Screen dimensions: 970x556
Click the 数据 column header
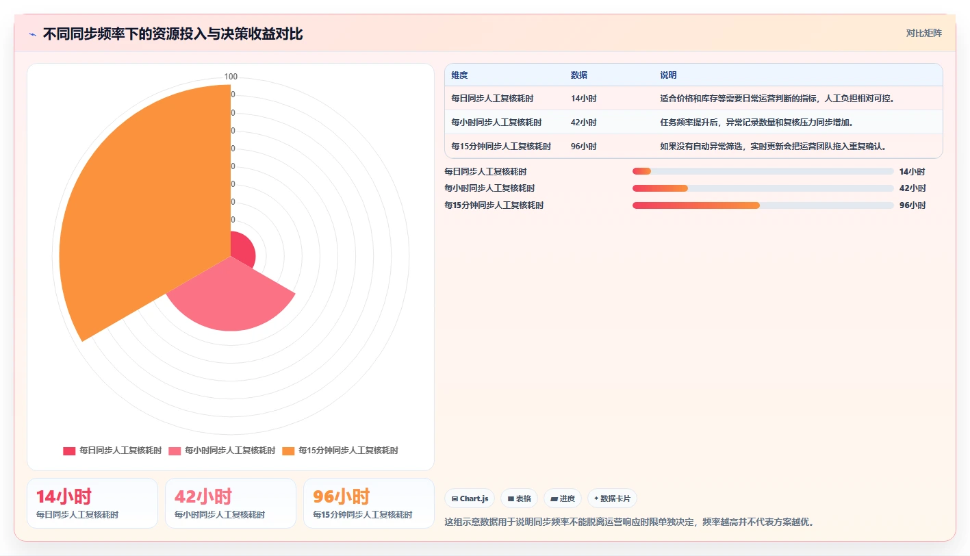[579, 75]
